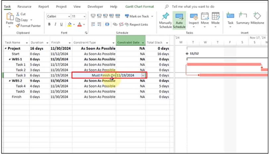Open the Calibri font name dropdown
The height and width of the screenshot is (154, 270).
[x=69, y=17]
